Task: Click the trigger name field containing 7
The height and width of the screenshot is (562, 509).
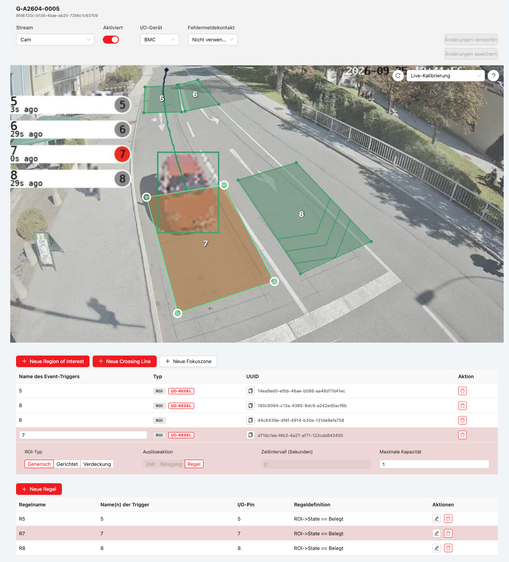Action: (83, 435)
